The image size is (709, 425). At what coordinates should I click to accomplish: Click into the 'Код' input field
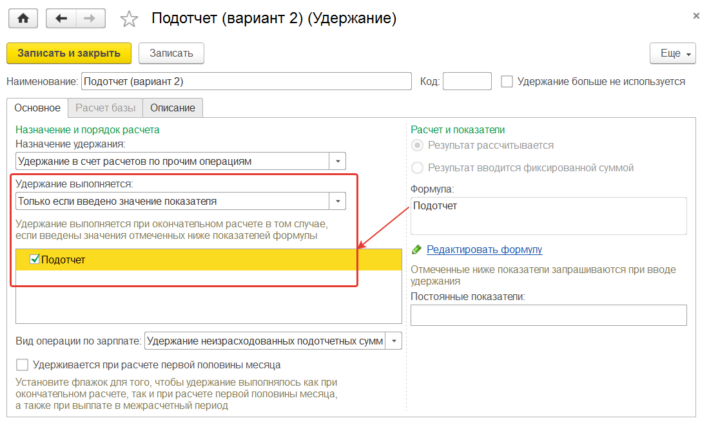click(467, 82)
